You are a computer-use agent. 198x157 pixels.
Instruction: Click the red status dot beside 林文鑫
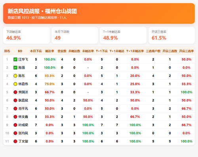(x=15, y=117)
